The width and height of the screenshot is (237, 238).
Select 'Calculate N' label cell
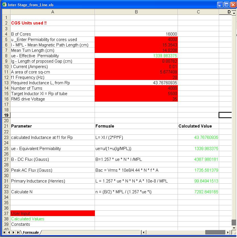pos(53,192)
